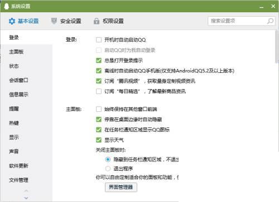Enable 开机时自动启动QQ checkbox
This screenshot has height=202, width=279.
coord(99,40)
